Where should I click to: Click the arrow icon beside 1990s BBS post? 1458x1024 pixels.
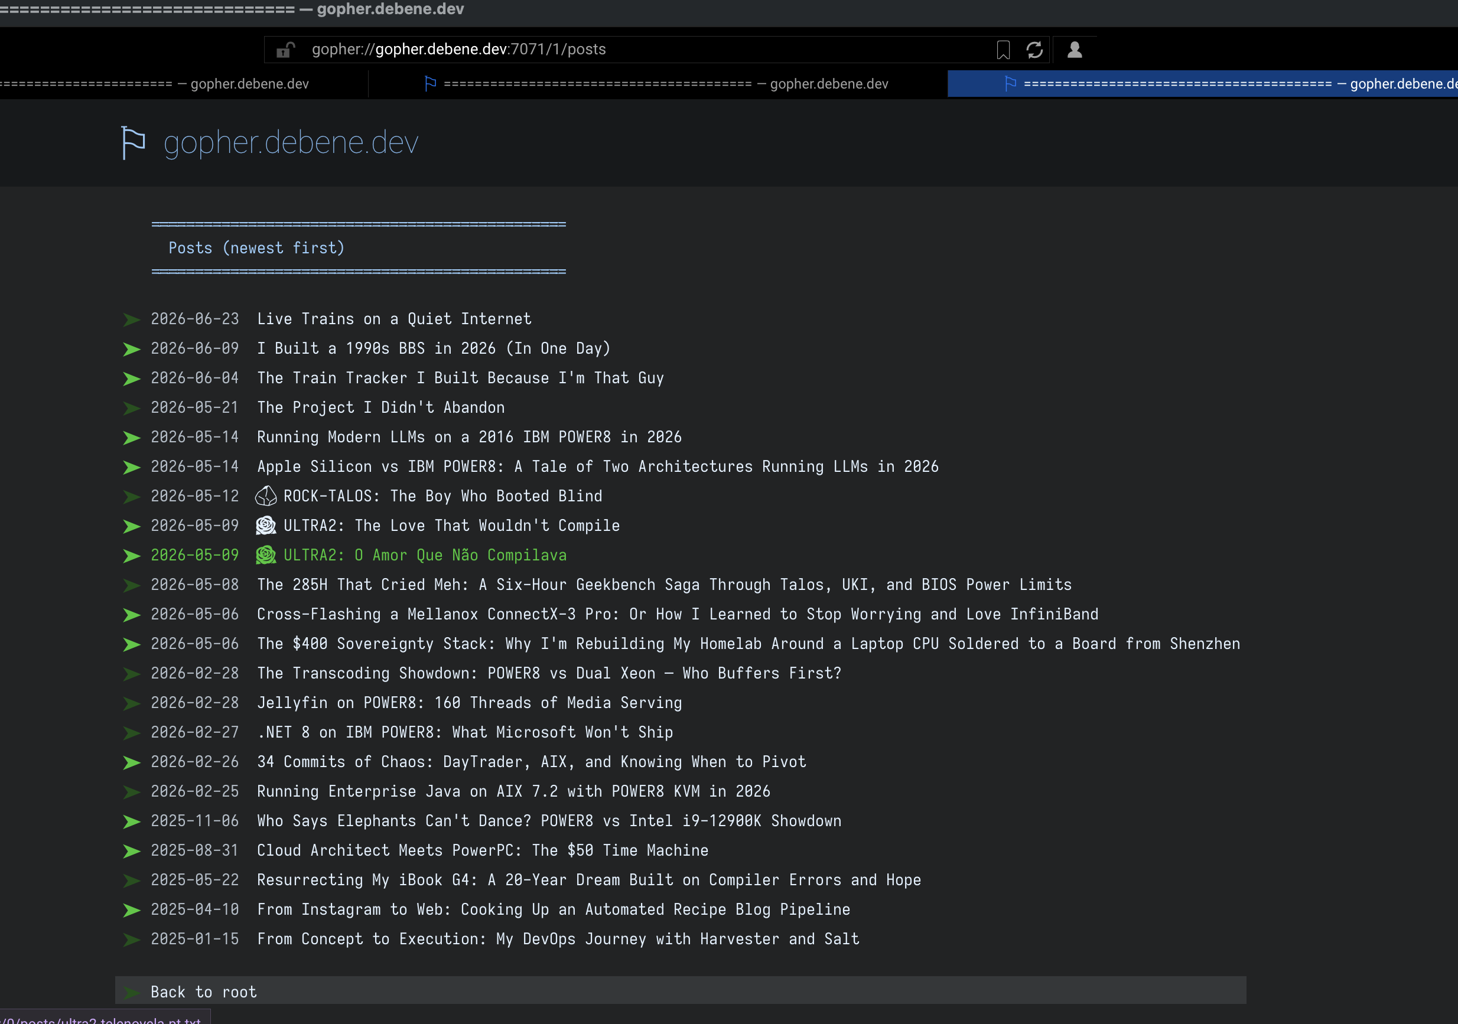[132, 349]
